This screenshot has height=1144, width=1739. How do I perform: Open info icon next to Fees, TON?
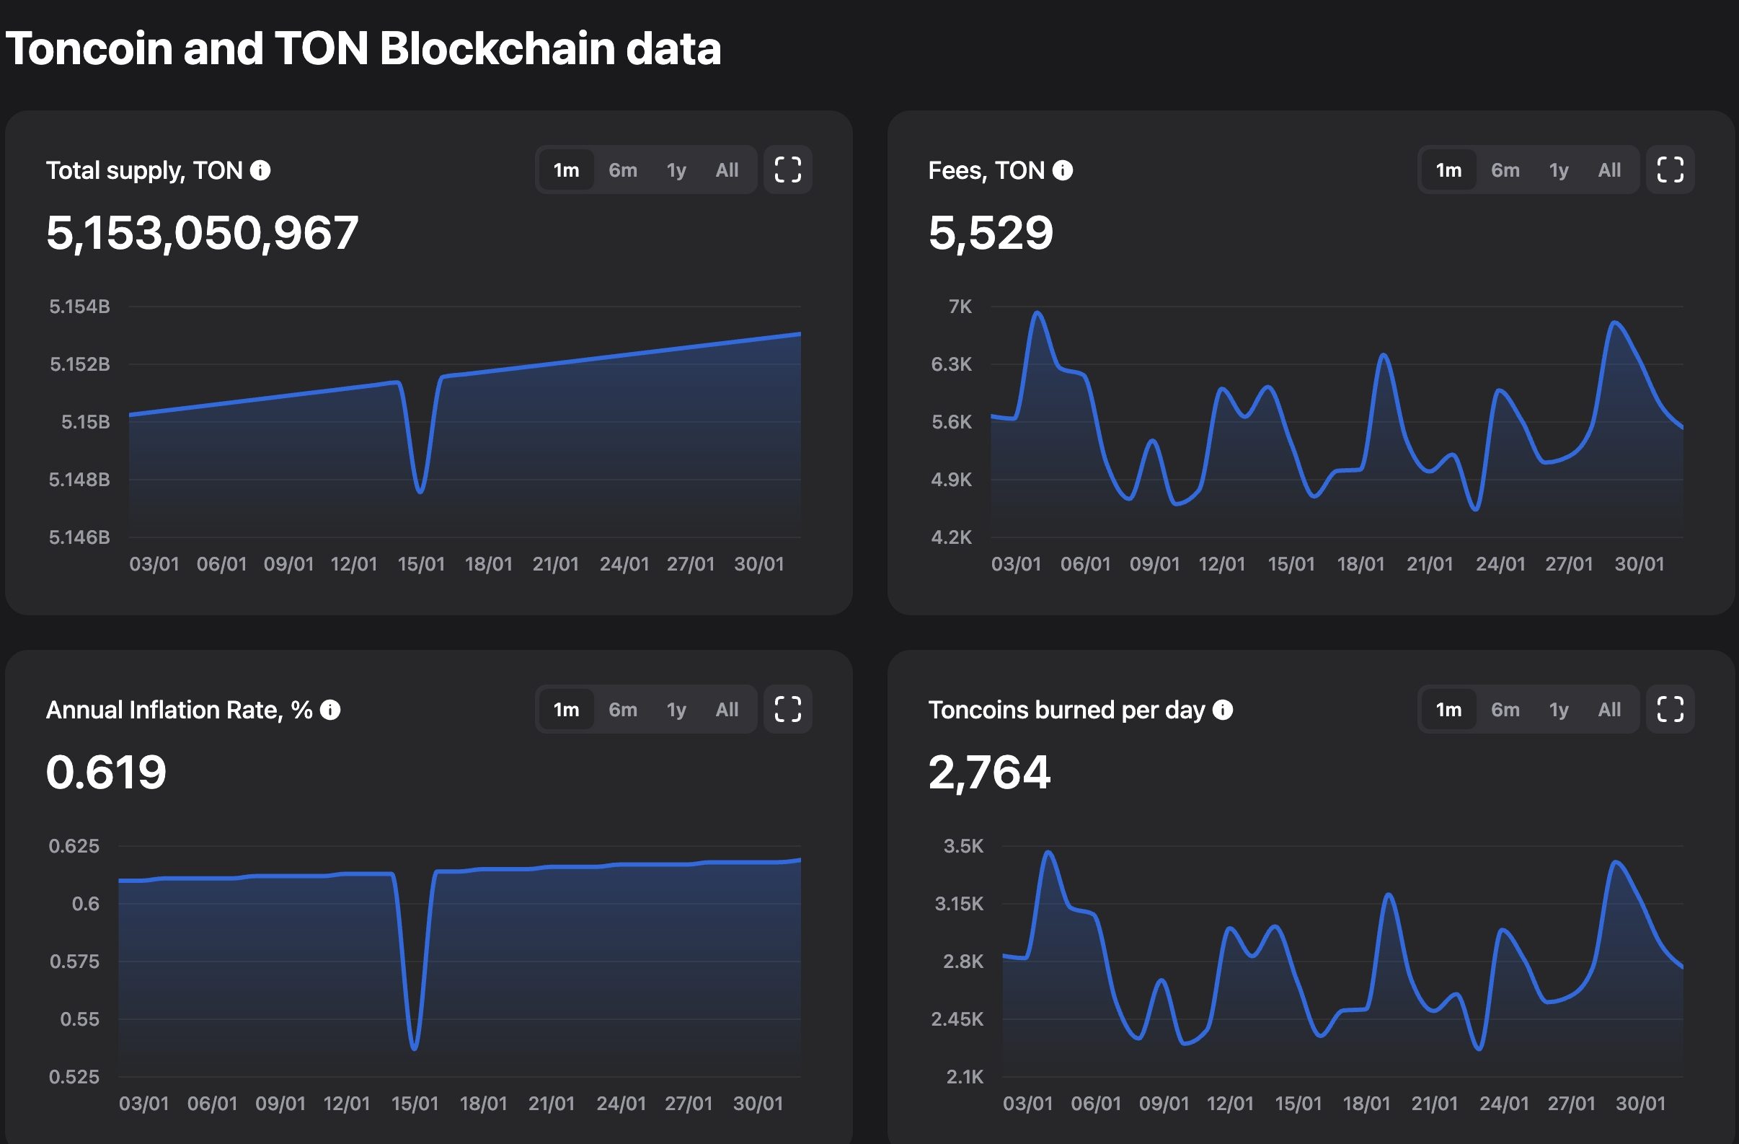coord(1063,170)
